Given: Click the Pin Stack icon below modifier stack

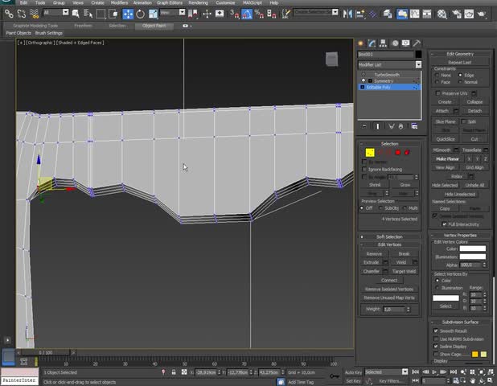Looking at the screenshot, I should click(364, 126).
